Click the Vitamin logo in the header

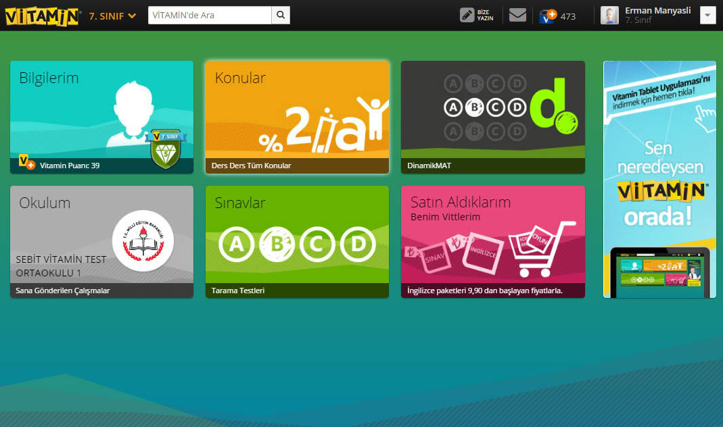tap(43, 16)
